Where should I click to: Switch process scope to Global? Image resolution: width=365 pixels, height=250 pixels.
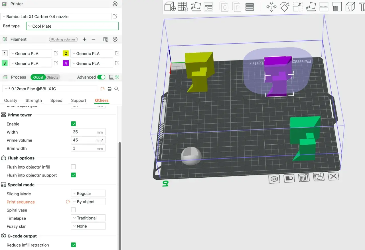[x=38, y=77]
